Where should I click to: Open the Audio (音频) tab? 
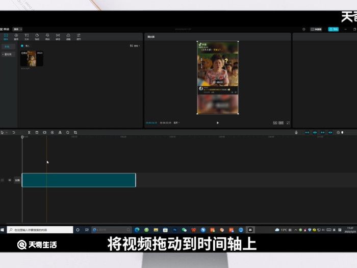[x=16, y=37]
